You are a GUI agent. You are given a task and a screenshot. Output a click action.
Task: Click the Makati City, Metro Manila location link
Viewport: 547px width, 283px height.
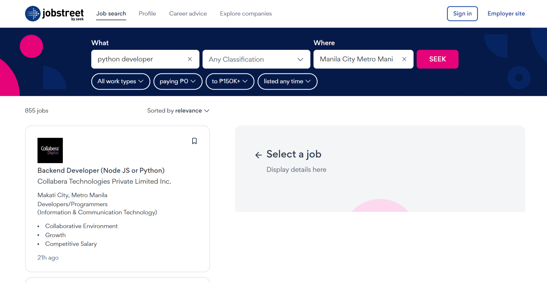73,195
